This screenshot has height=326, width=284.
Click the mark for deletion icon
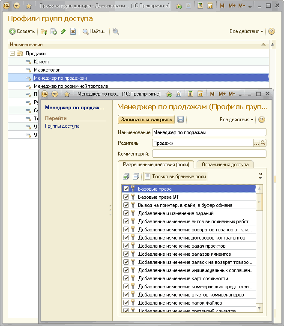(x=73, y=31)
